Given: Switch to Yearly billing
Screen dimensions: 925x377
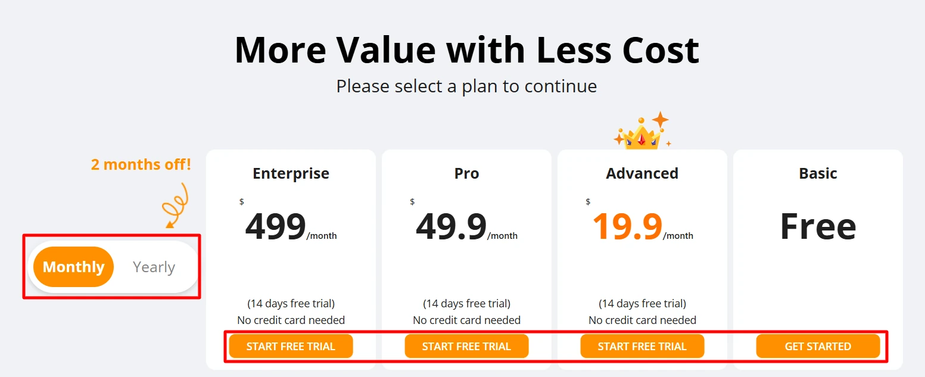Looking at the screenshot, I should pyautogui.click(x=154, y=267).
